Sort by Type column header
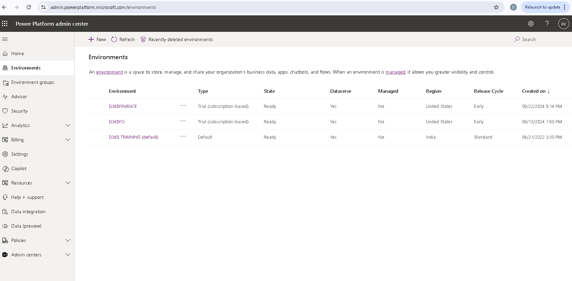This screenshot has height=281, width=572. (203, 91)
